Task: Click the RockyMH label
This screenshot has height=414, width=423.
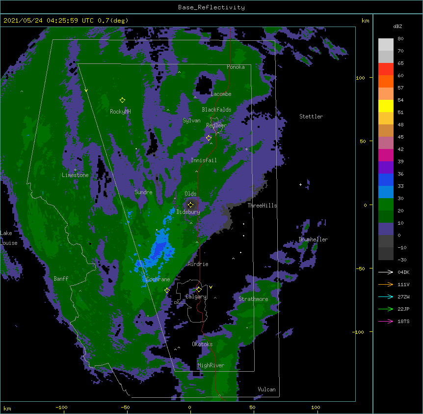Action: point(120,112)
